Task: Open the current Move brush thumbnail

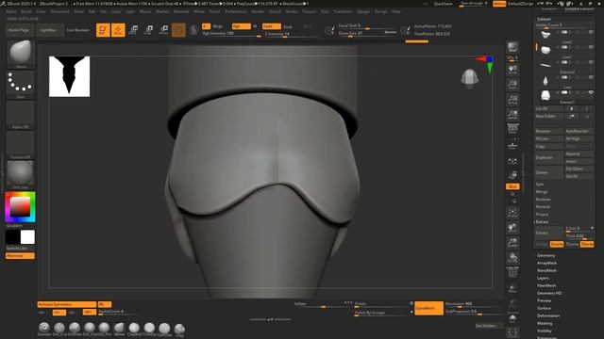Action: click(x=21, y=55)
